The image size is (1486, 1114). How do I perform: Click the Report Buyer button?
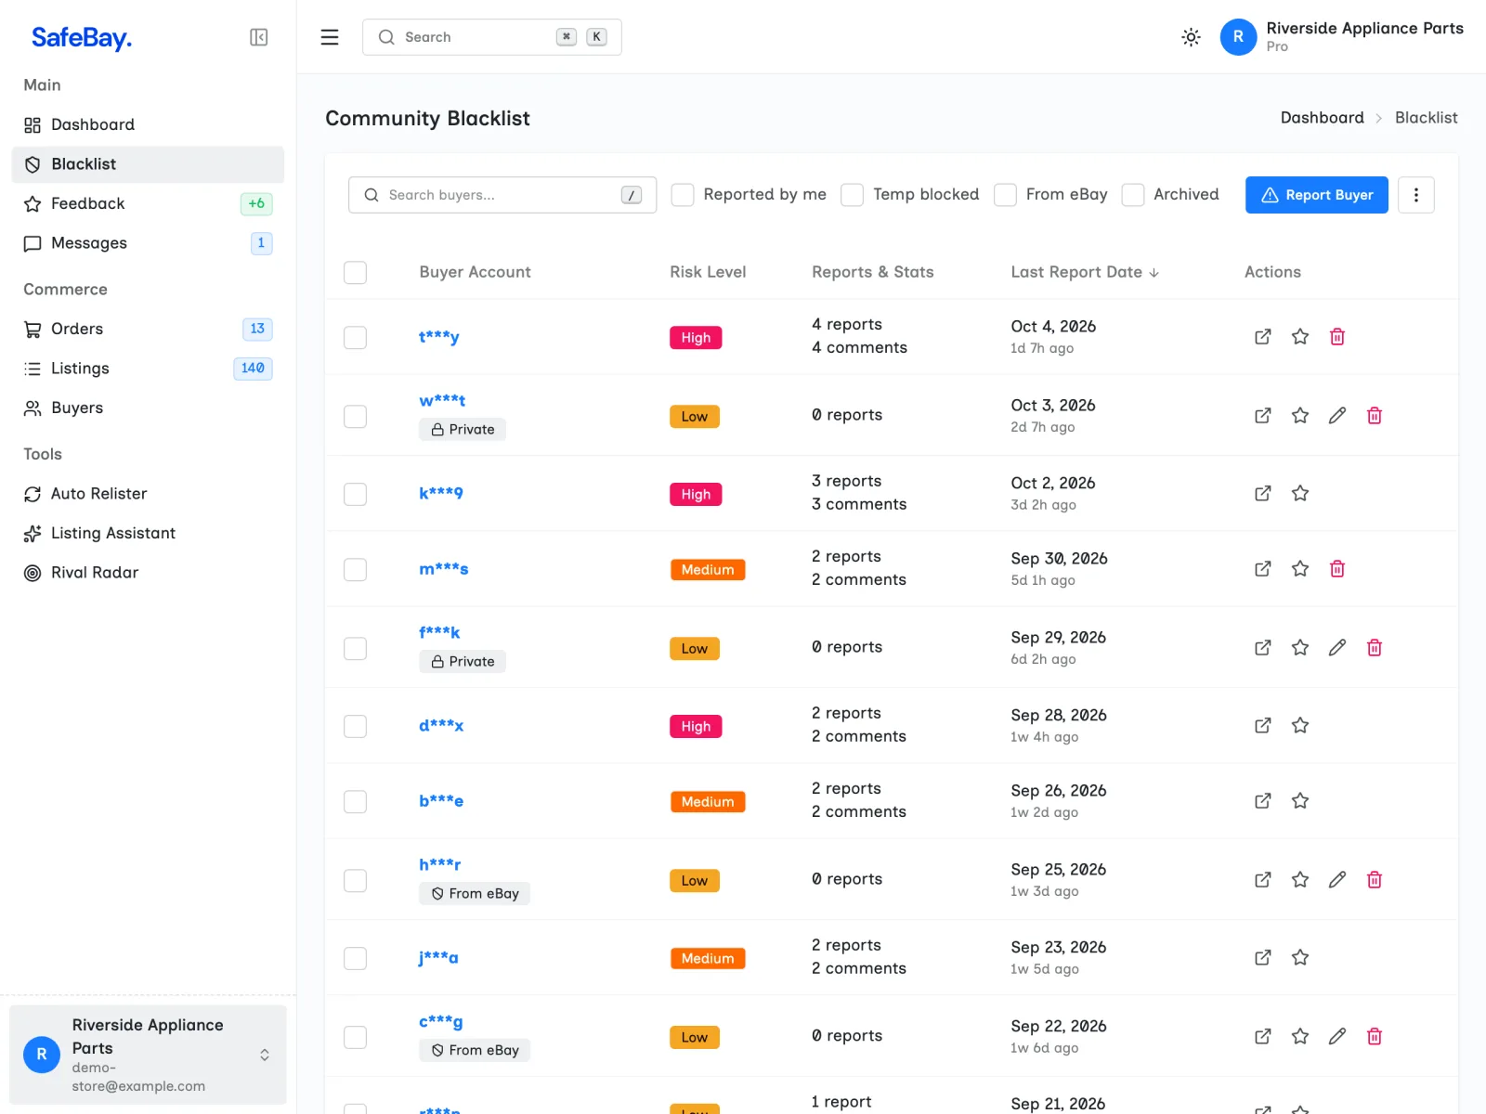click(1316, 195)
